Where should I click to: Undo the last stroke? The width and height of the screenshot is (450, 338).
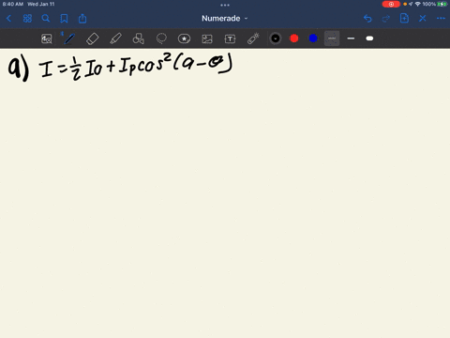tap(367, 19)
